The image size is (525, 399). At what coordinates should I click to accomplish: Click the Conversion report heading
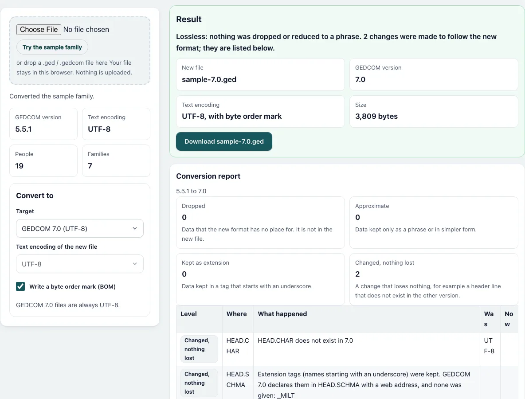(208, 176)
